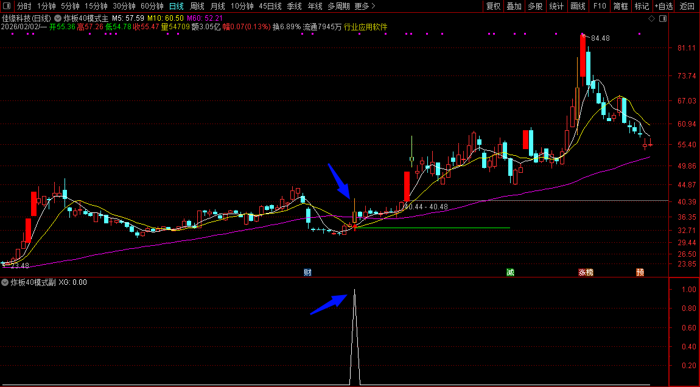The width and height of the screenshot is (700, 387).
Task: Click the 行业应用软件 industry link
Action: [366, 27]
